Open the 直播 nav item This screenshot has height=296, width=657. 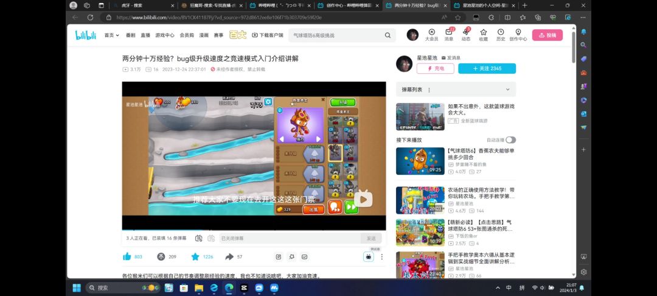tap(145, 35)
